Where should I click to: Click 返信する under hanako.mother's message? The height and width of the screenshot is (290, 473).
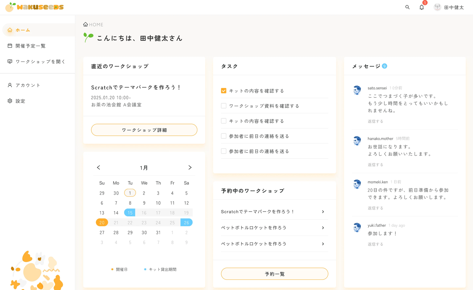375,165
